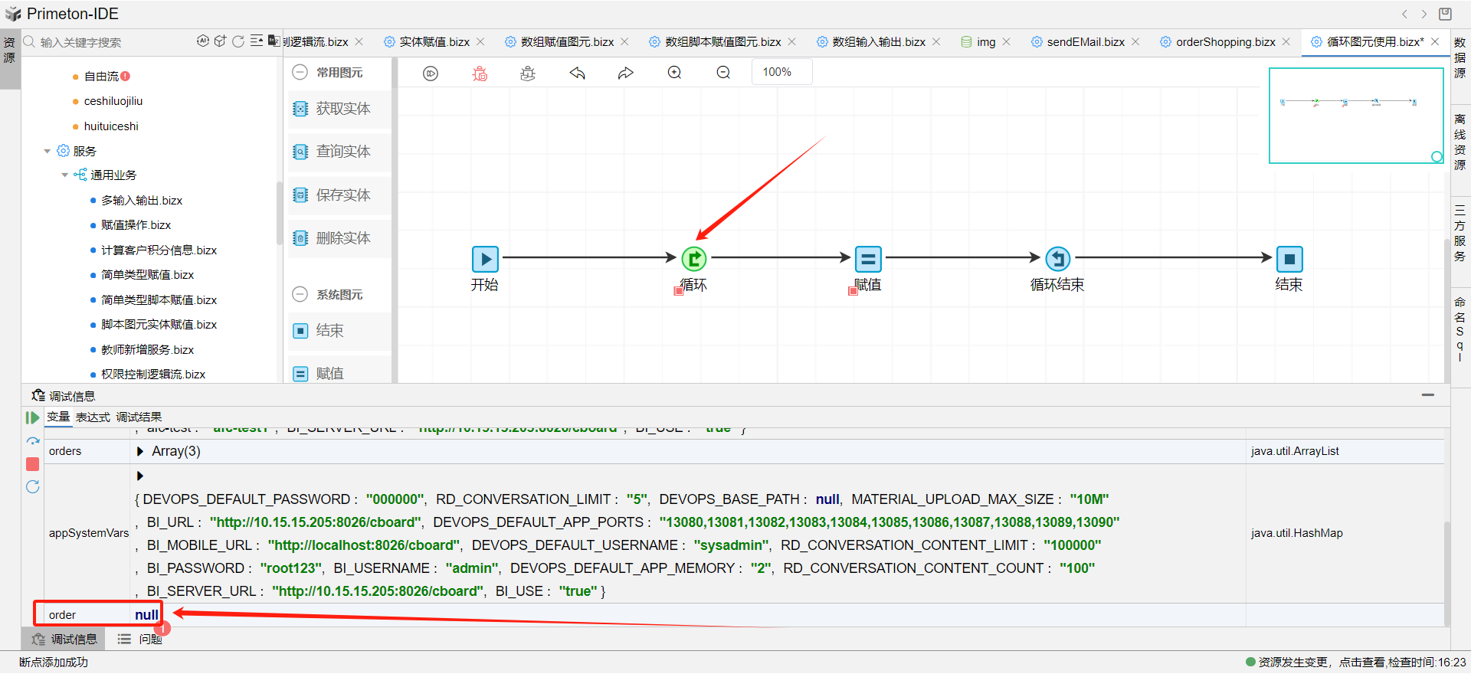The image size is (1471, 674).
Task: Collapse the 常用图元 palette section
Action: [x=300, y=72]
